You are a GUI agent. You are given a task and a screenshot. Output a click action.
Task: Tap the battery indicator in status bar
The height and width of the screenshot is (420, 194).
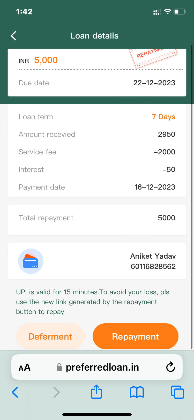(x=180, y=12)
